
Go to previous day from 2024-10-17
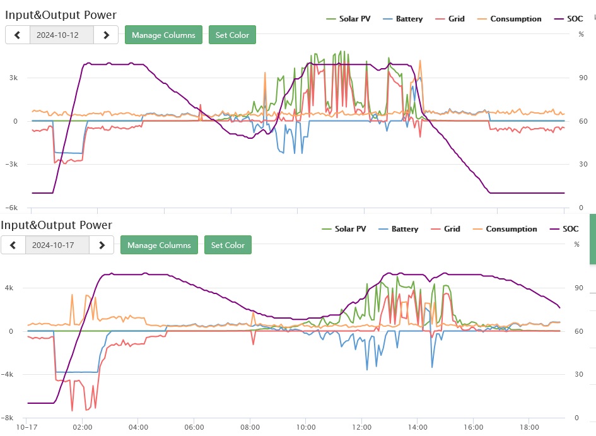click(13, 245)
